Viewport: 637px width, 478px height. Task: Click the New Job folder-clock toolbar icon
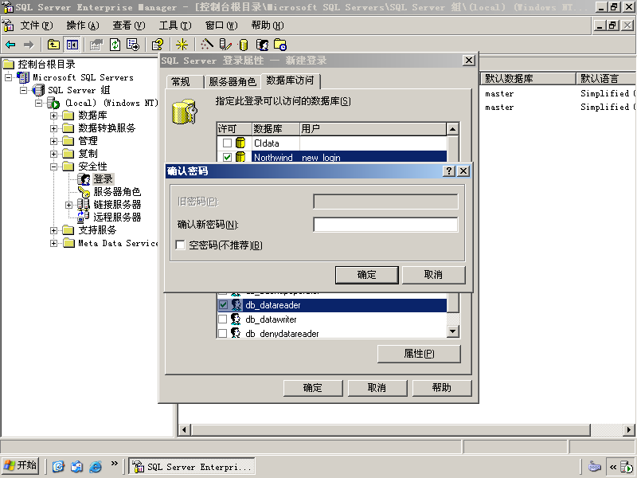(x=280, y=45)
